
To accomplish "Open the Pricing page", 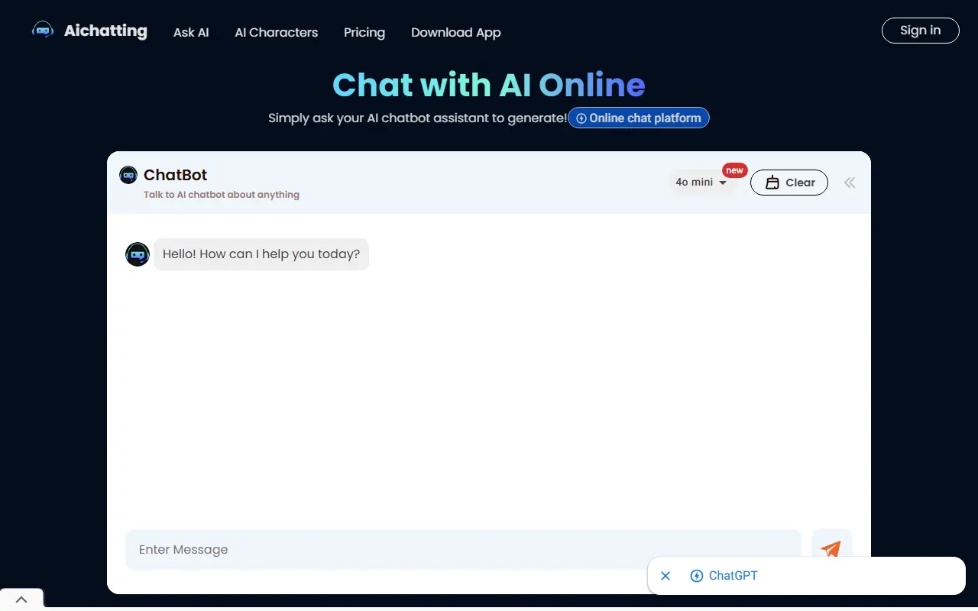I will coord(364,32).
